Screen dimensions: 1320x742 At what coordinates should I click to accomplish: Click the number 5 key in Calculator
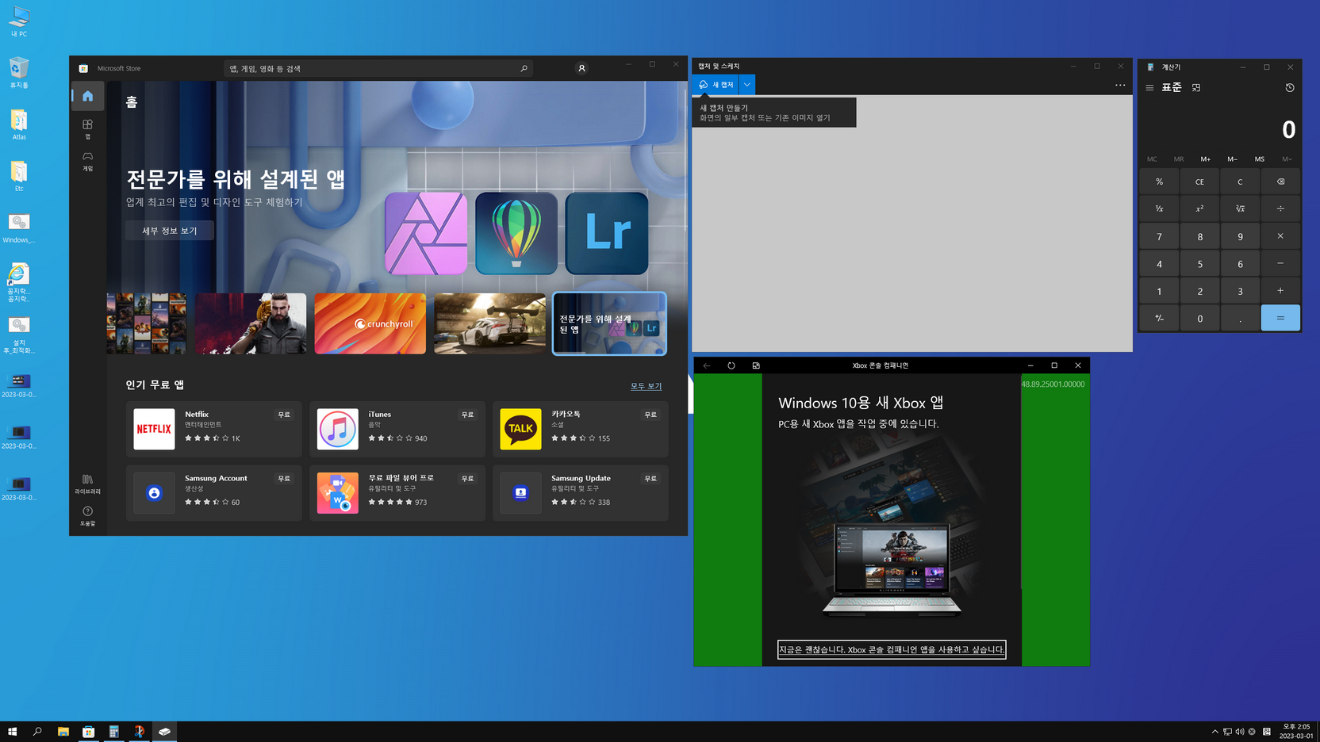pyautogui.click(x=1199, y=263)
